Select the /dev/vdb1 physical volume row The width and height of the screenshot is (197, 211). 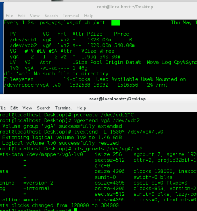coord(71,40)
